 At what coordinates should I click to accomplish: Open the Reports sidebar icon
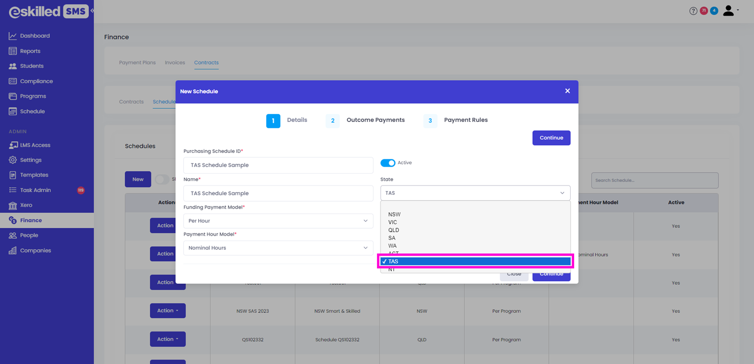[x=13, y=51]
